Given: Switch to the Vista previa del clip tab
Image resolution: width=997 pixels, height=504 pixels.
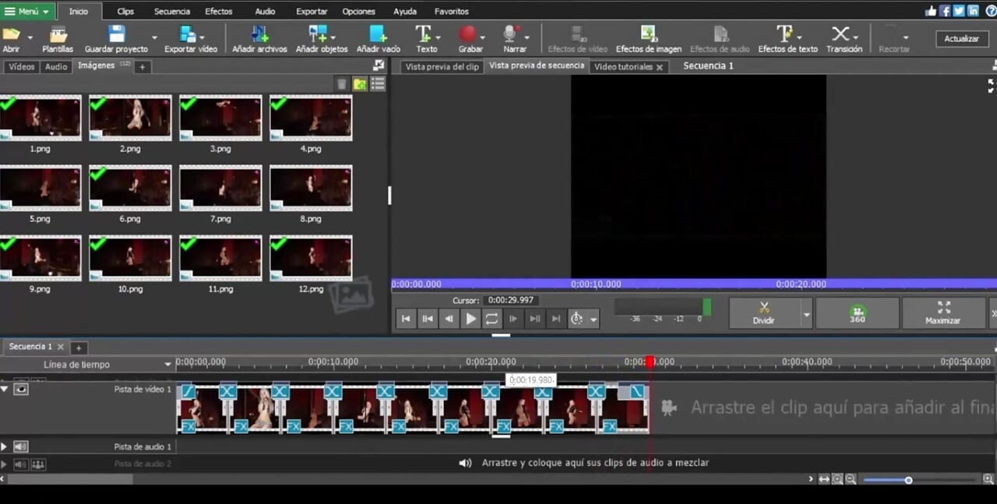Looking at the screenshot, I should [x=442, y=67].
